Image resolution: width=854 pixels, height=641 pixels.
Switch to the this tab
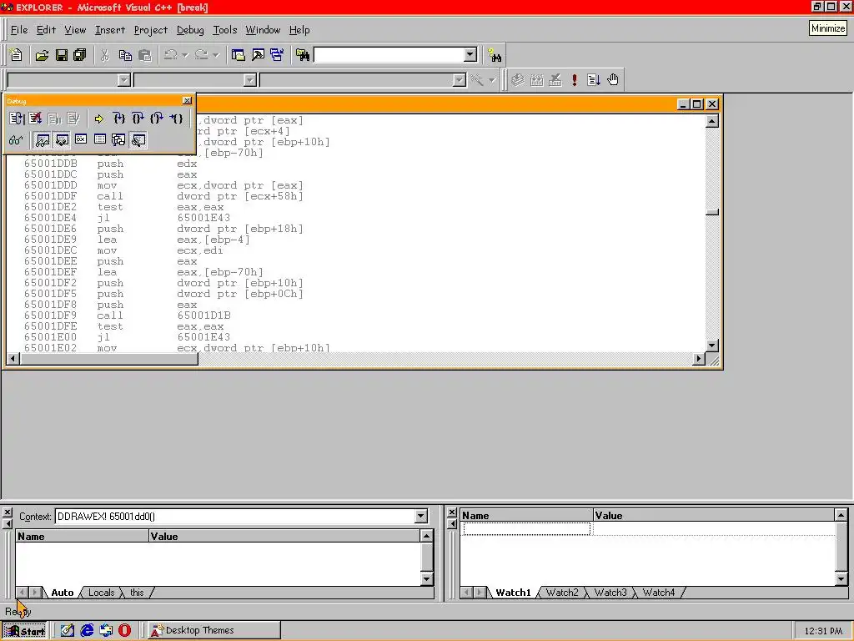tap(137, 593)
